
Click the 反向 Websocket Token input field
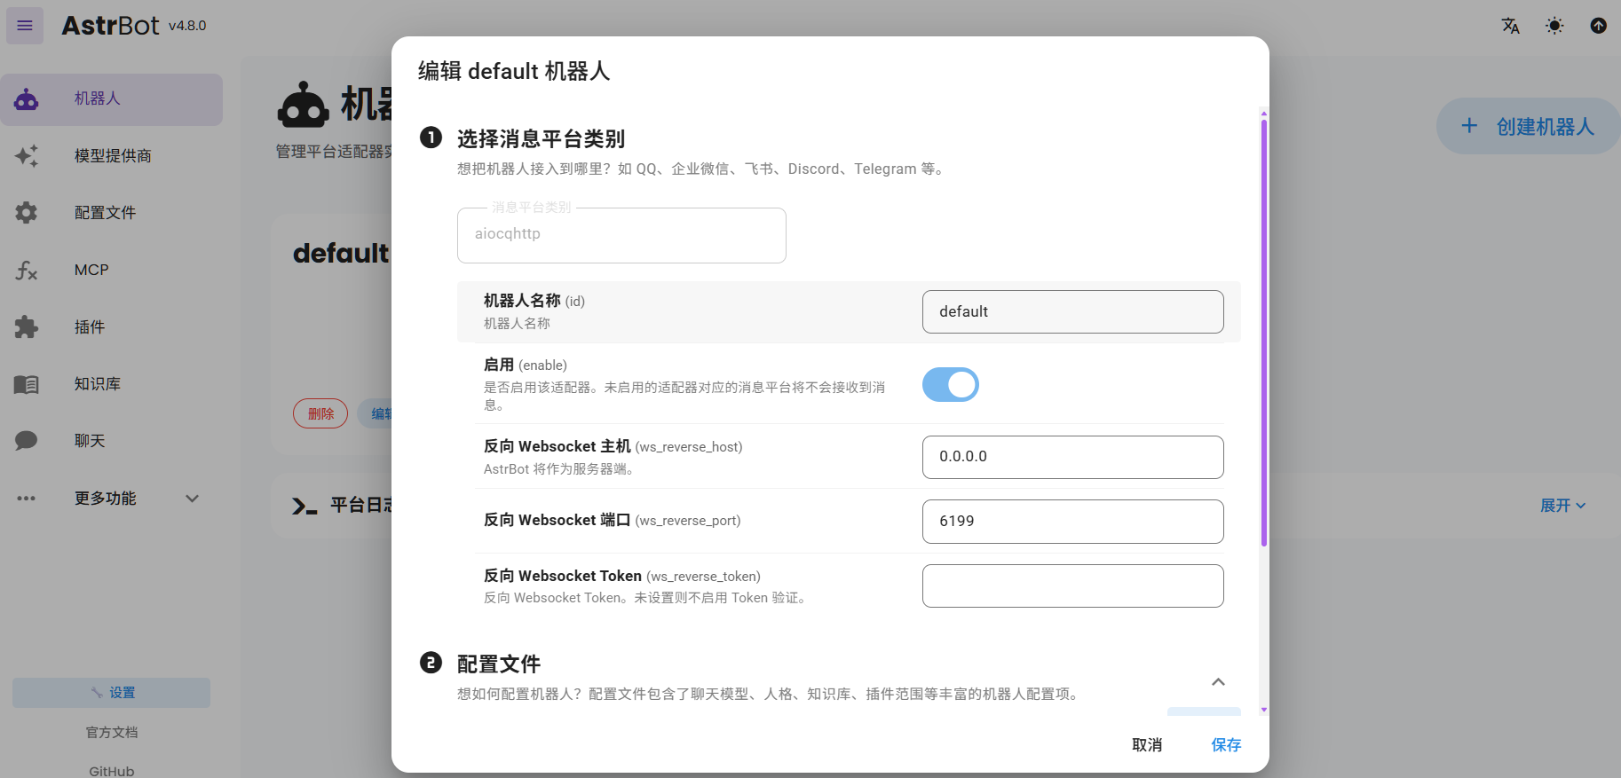1072,586
